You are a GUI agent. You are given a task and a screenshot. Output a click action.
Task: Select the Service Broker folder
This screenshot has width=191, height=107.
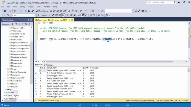[17, 81]
